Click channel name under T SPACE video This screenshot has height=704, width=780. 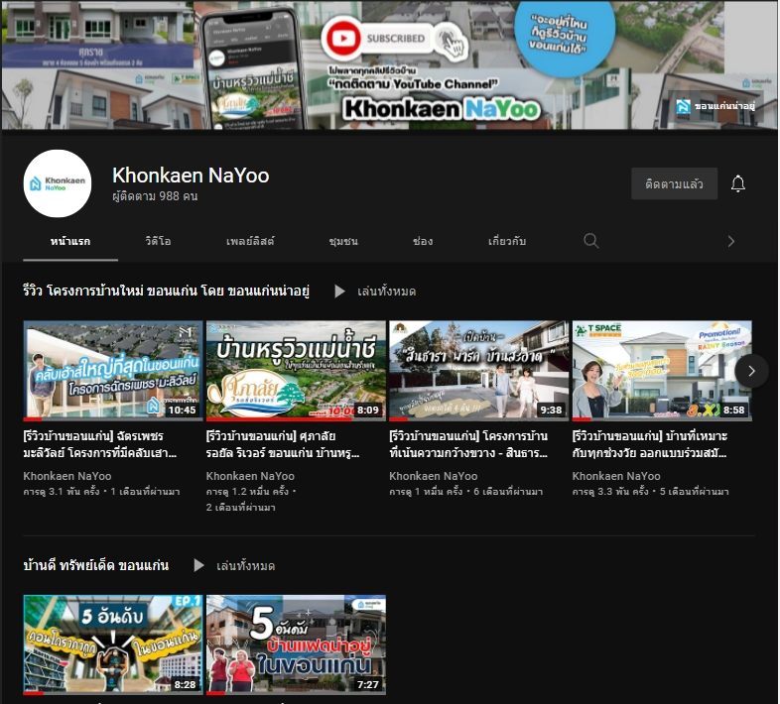pos(616,476)
